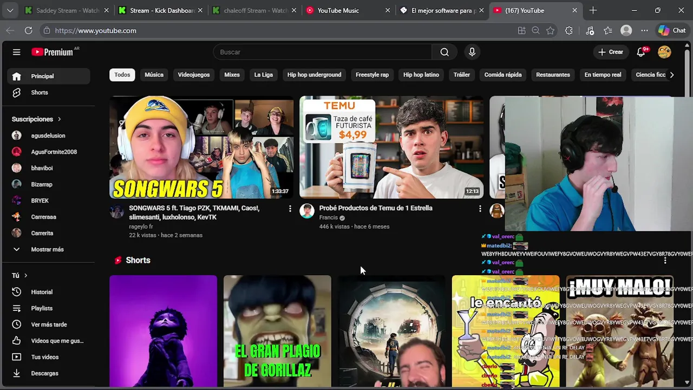Select the En tiempo real chip
The image size is (693, 390).
(x=603, y=75)
